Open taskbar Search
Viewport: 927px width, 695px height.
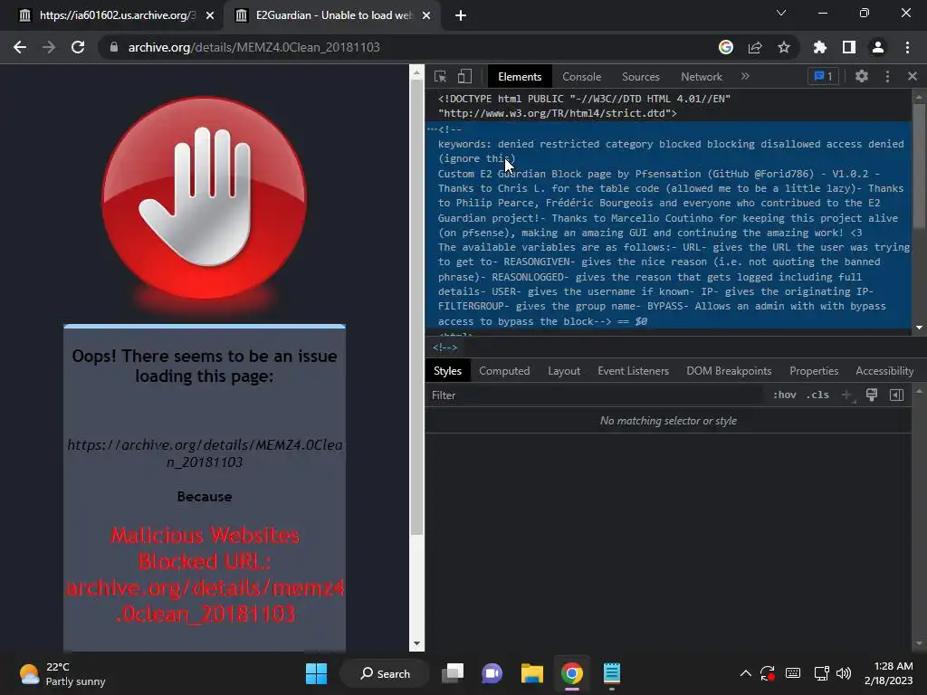coord(385,673)
